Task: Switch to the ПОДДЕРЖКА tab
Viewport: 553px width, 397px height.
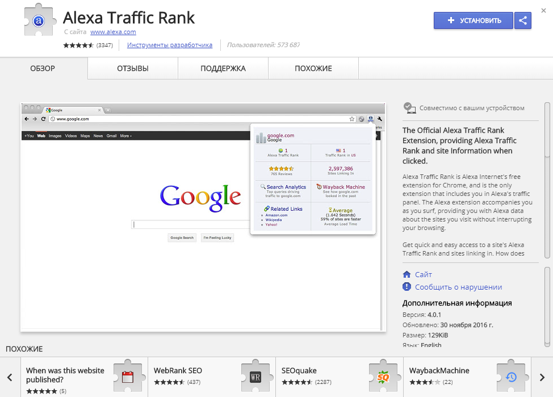Action: (223, 69)
